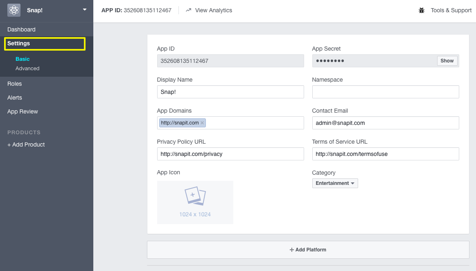Screen dimensions: 476x271
Task: Click the View Analytics chart icon
Action: pos(189,10)
